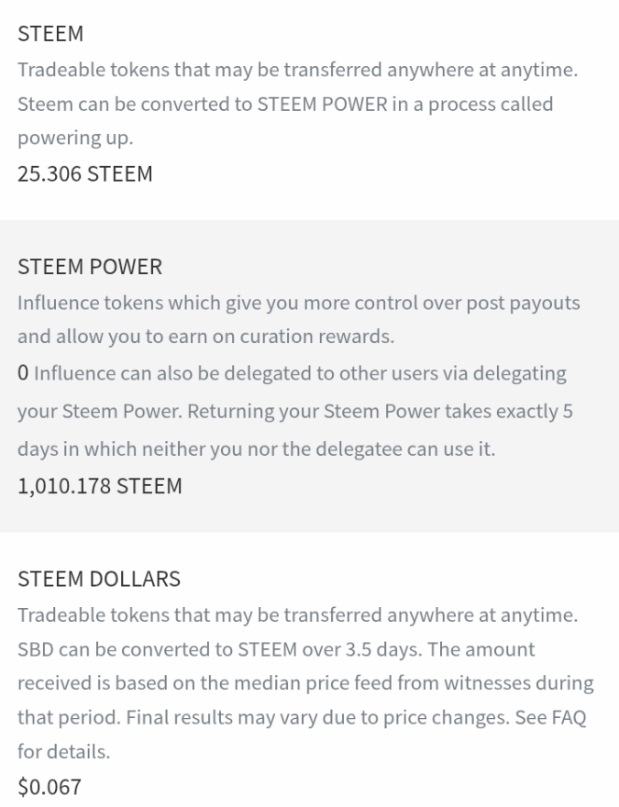Viewport: 619px width, 807px height.
Task: Select the '0' value before Influence text
Action: [23, 373]
